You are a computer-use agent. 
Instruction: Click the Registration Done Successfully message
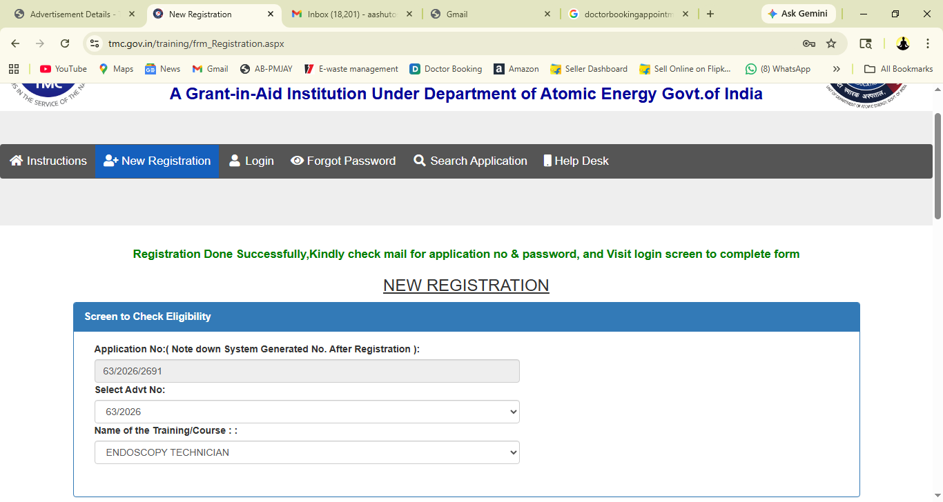(466, 254)
